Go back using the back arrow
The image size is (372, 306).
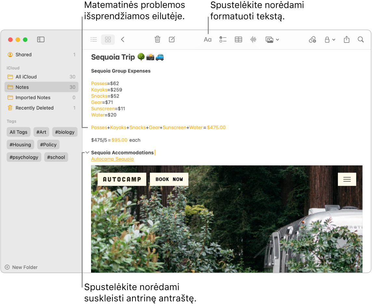point(123,39)
